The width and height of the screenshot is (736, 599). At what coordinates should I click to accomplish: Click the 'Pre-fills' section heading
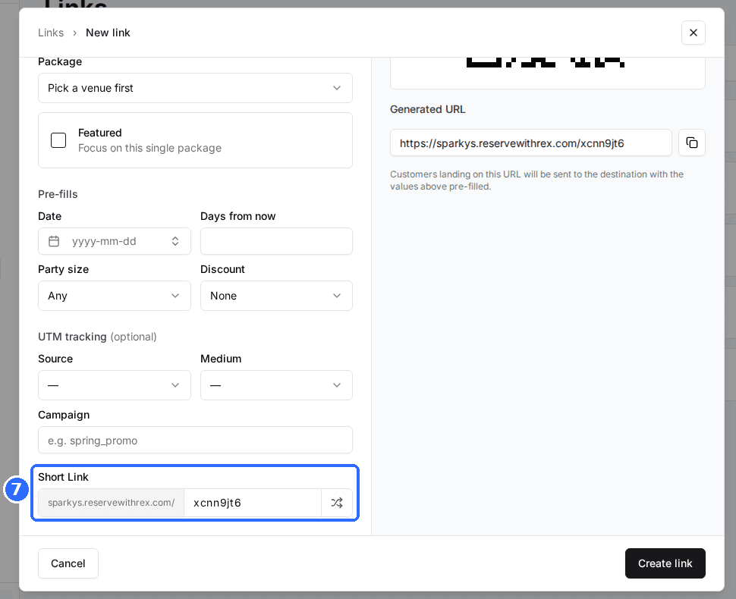click(58, 194)
